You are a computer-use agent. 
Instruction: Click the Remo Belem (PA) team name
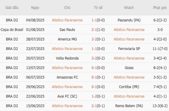coord(129,106)
